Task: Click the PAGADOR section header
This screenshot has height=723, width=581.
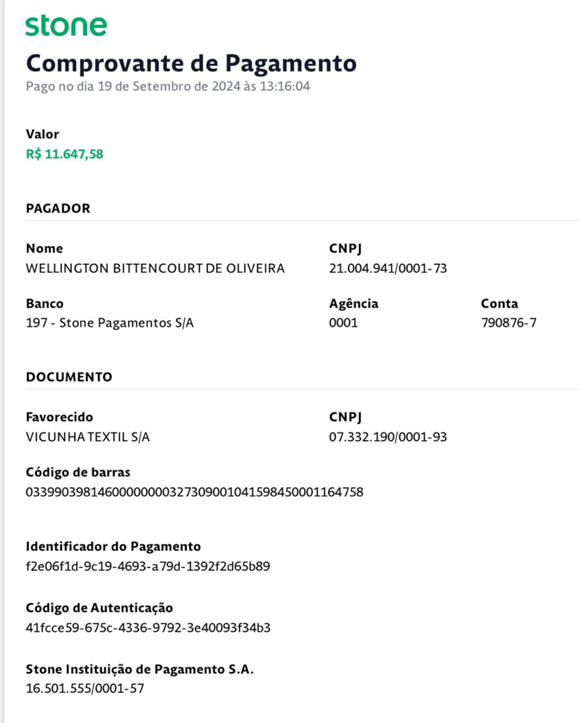Action: (58, 208)
